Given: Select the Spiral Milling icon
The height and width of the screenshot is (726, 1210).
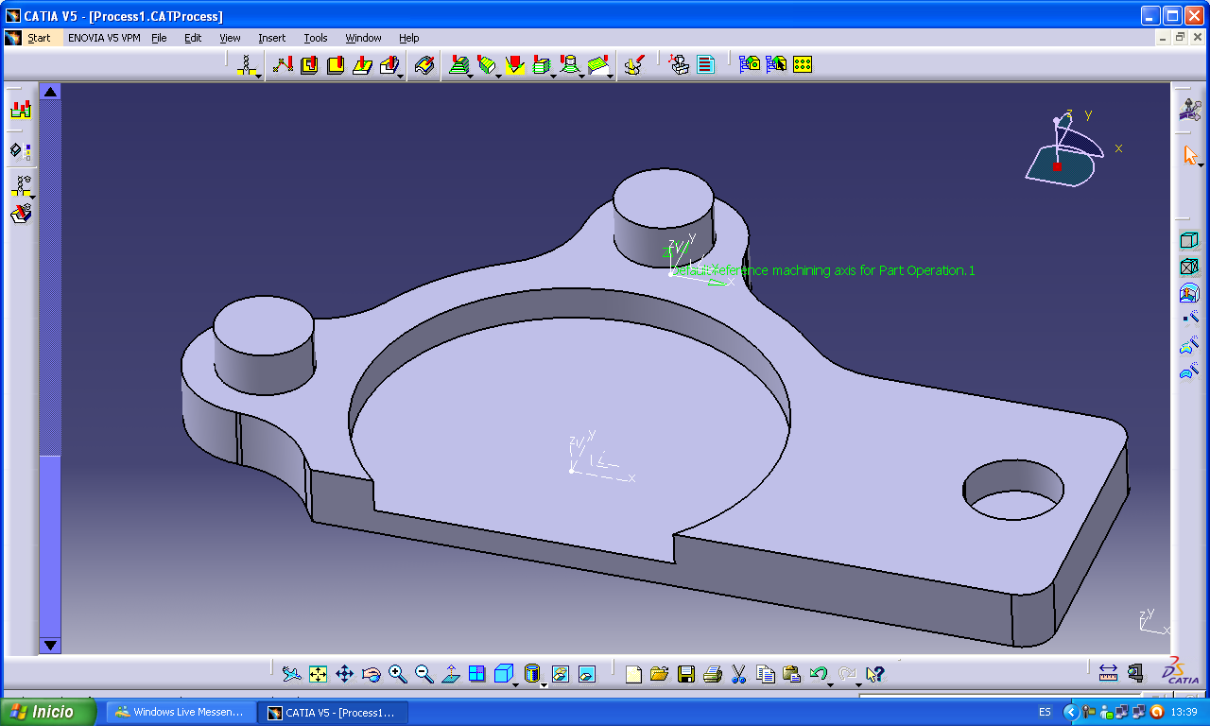Looking at the screenshot, I should tap(568, 64).
